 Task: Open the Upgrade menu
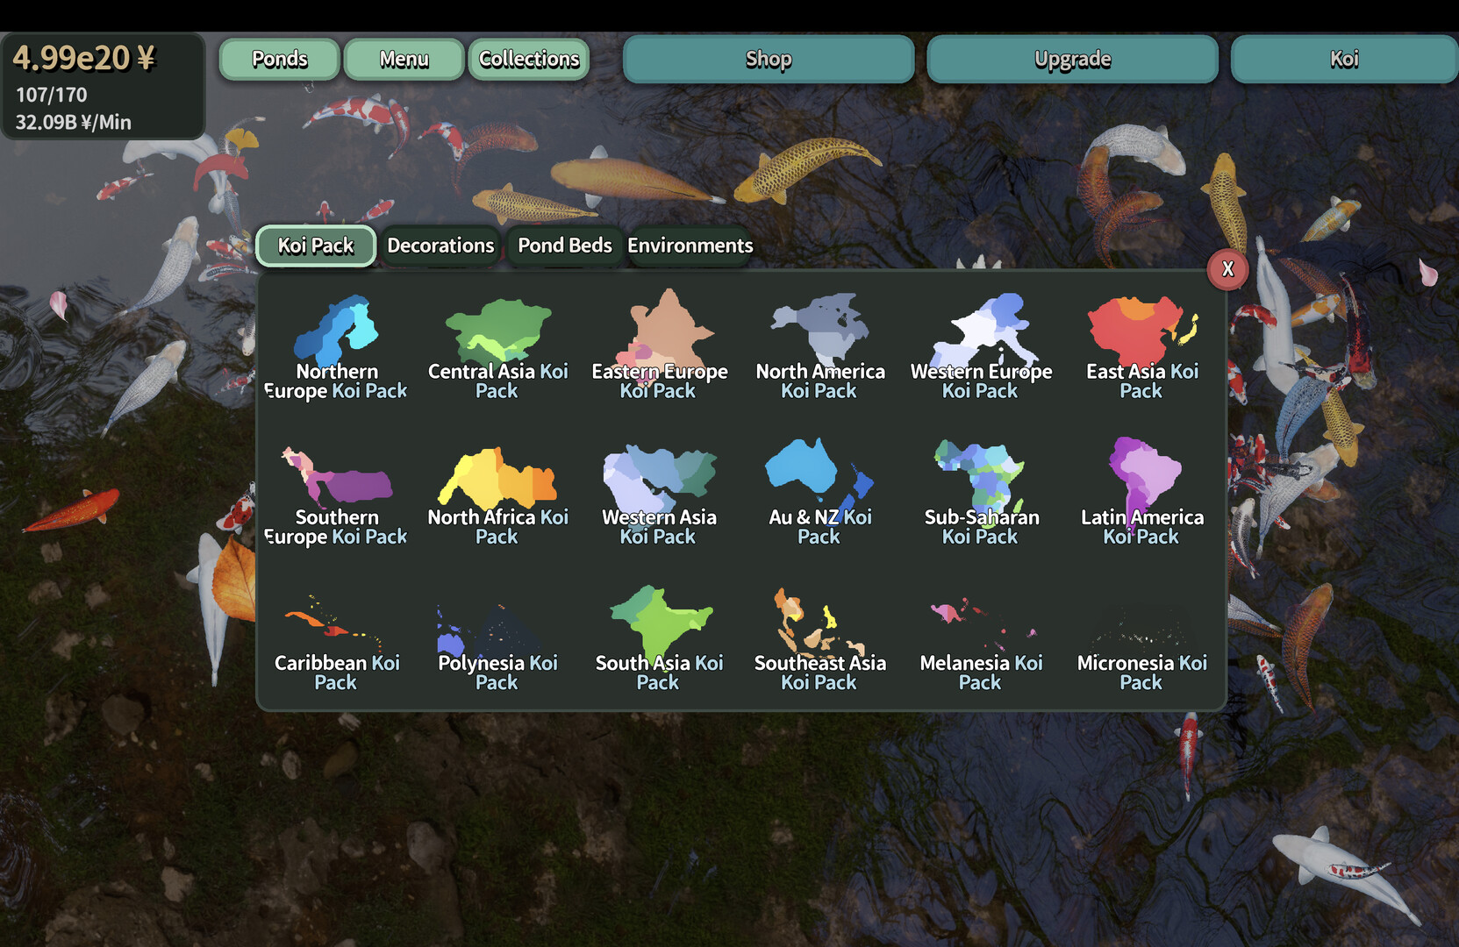tap(1071, 59)
